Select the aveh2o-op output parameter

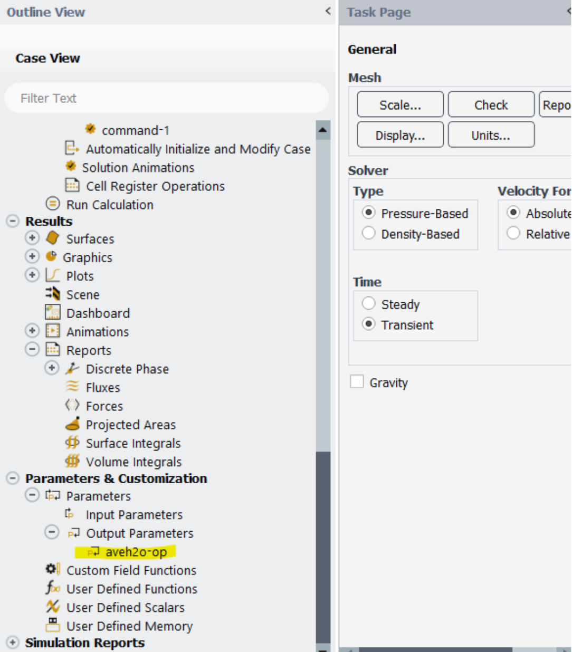click(136, 552)
